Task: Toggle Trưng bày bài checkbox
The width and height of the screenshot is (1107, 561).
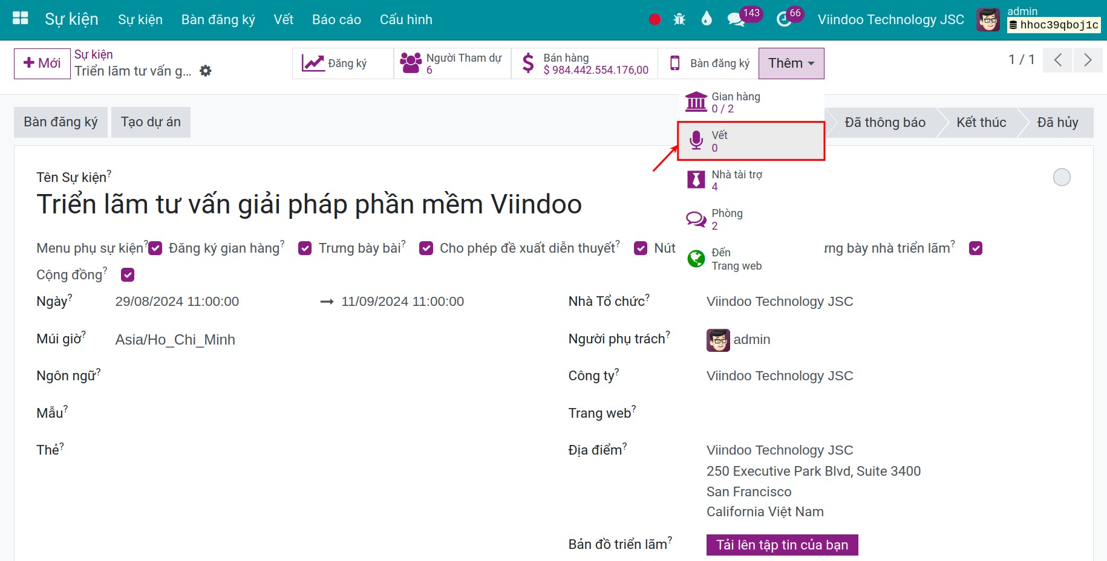Action: click(426, 248)
